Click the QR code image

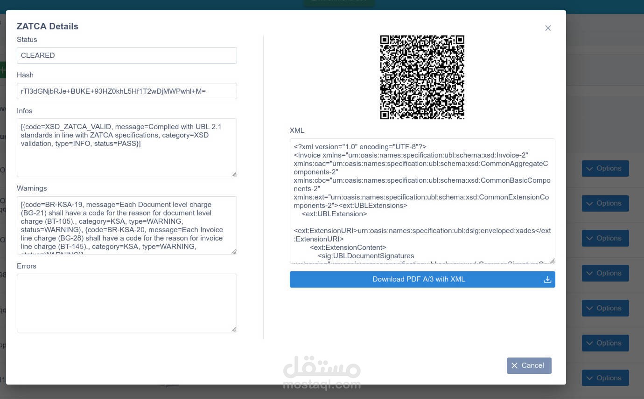[422, 77]
